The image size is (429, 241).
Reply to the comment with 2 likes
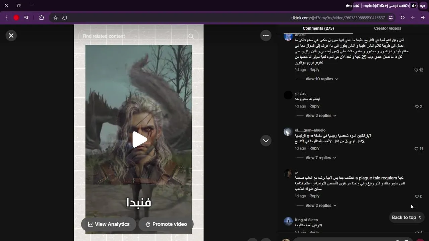(x=314, y=106)
